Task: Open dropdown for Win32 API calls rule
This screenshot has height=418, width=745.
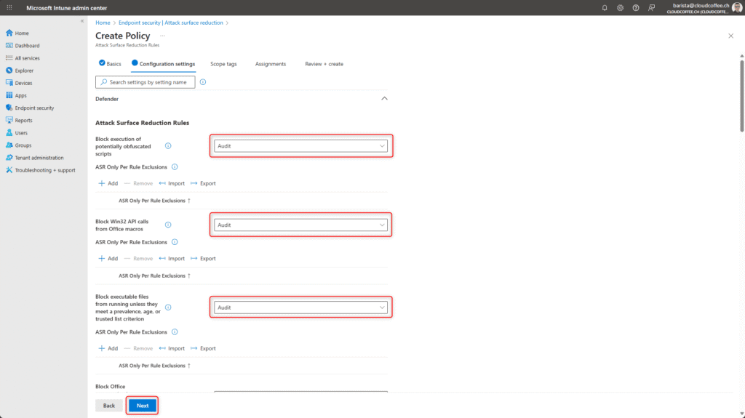Action: (301, 225)
